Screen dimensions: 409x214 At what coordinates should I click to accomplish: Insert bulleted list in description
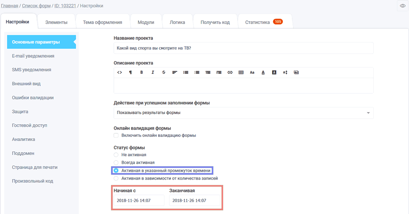(x=186, y=73)
